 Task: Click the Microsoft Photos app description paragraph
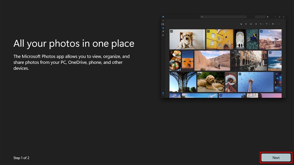71,62
